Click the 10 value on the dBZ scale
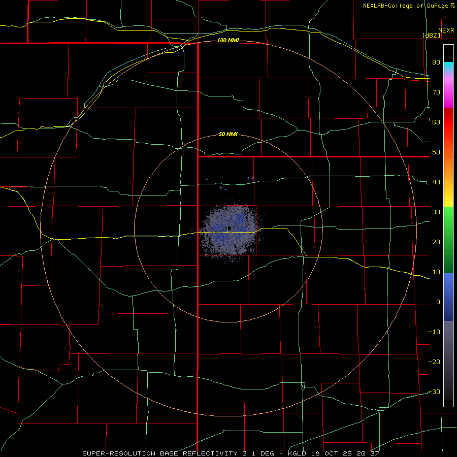457x457 pixels. point(436,272)
